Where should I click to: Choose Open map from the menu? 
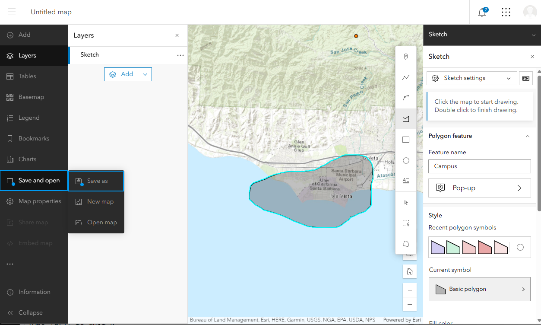click(97, 223)
